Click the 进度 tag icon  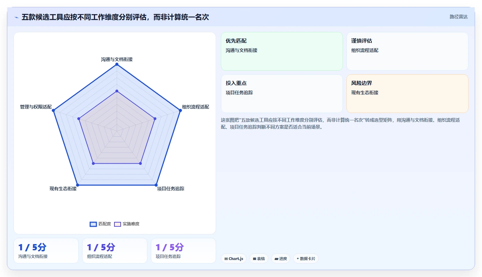(276, 259)
